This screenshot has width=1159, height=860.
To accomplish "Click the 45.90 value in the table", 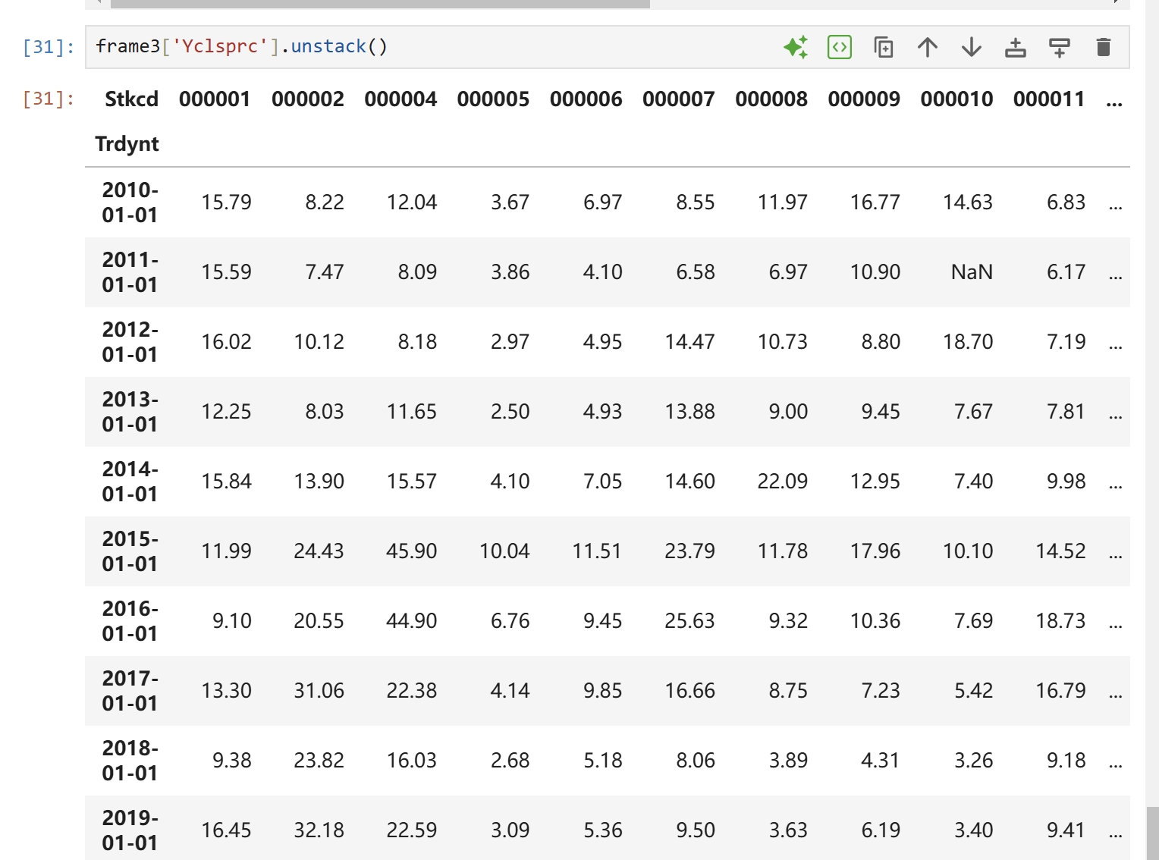I will [x=411, y=551].
